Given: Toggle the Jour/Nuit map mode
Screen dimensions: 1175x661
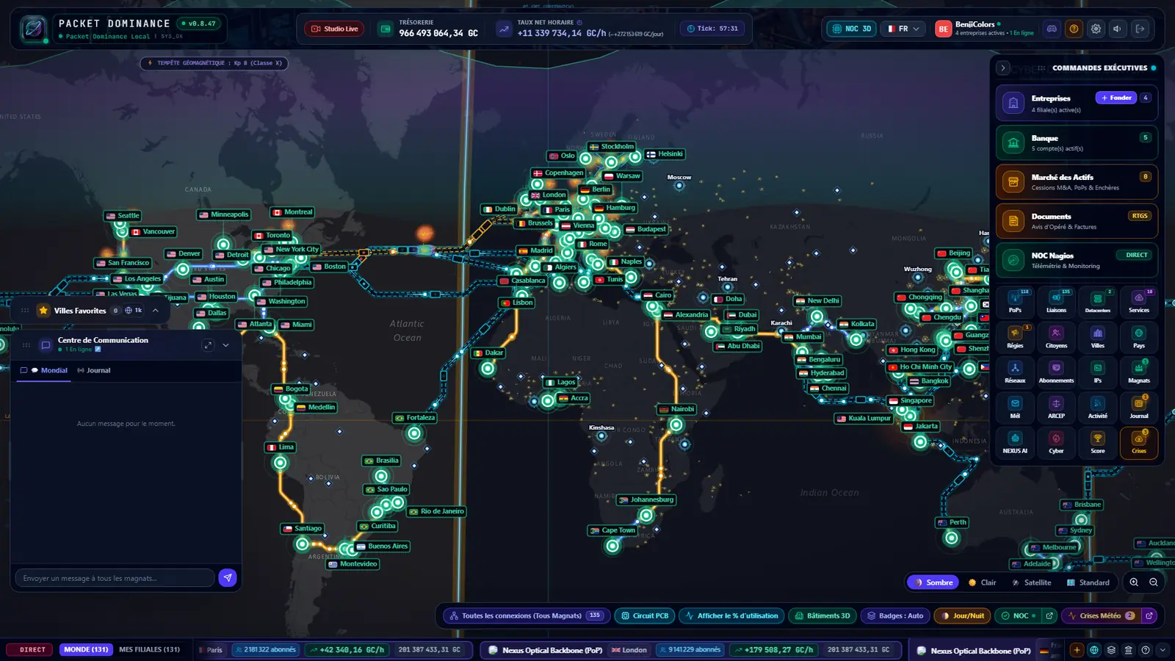Looking at the screenshot, I should coord(963,616).
